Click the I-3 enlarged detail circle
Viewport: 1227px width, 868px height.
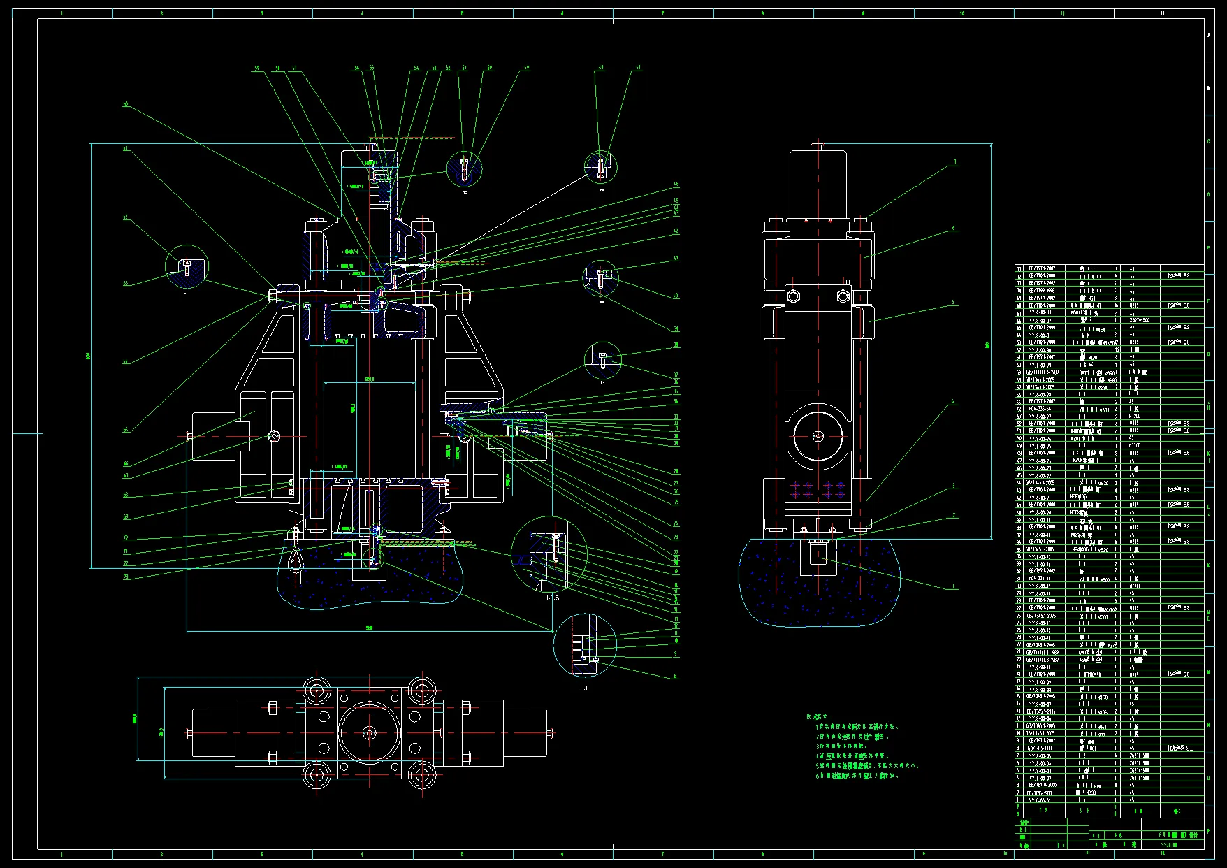coord(585,646)
